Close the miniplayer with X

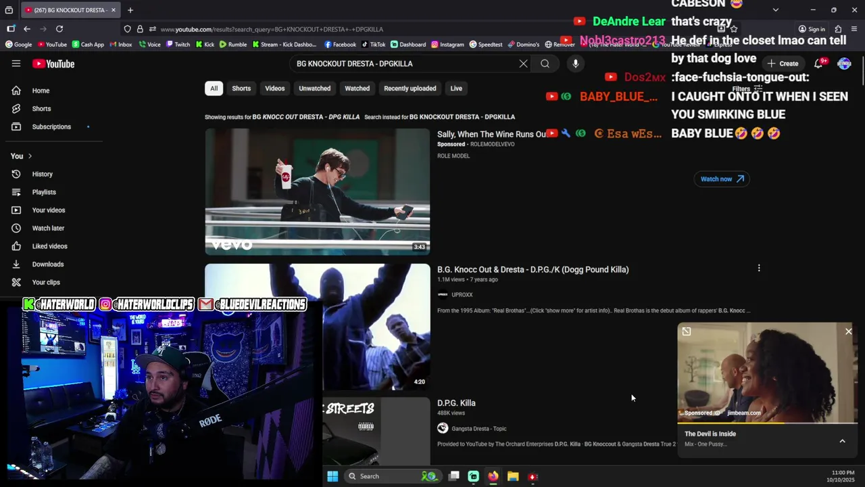click(x=849, y=331)
